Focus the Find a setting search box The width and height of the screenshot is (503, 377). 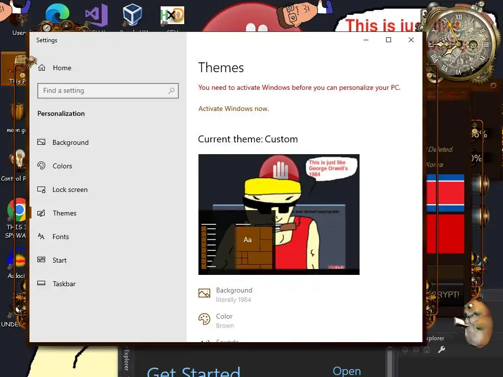click(108, 91)
